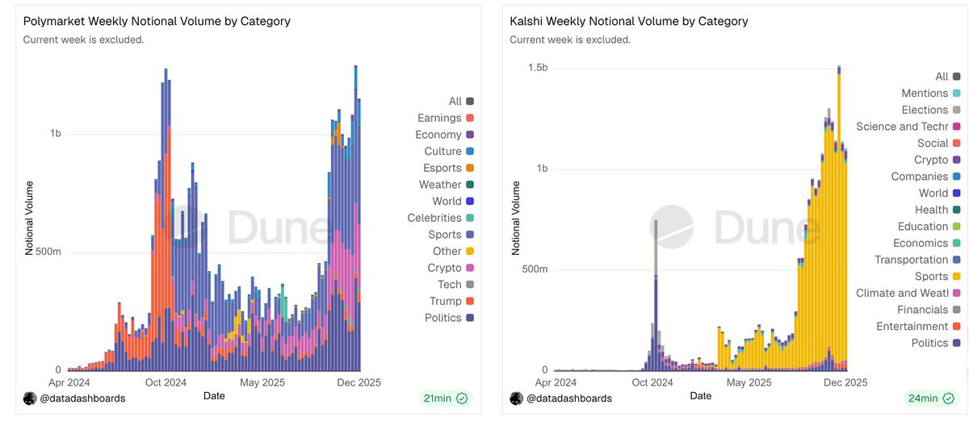Image resolution: width=969 pixels, height=421 pixels.
Task: Click the Kalshi chart author avatar icon
Action: 517,398
